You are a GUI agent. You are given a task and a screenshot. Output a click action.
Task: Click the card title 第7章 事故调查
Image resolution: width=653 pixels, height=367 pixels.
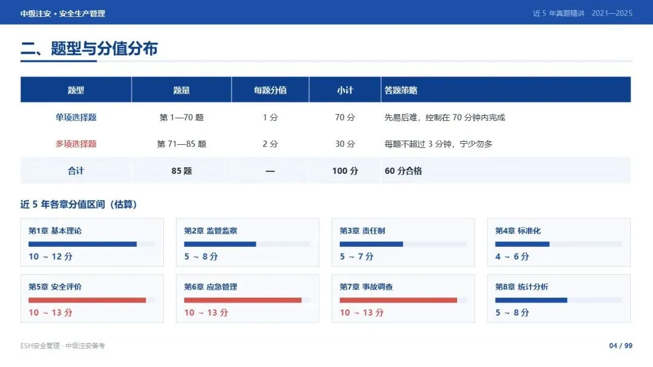coord(366,287)
